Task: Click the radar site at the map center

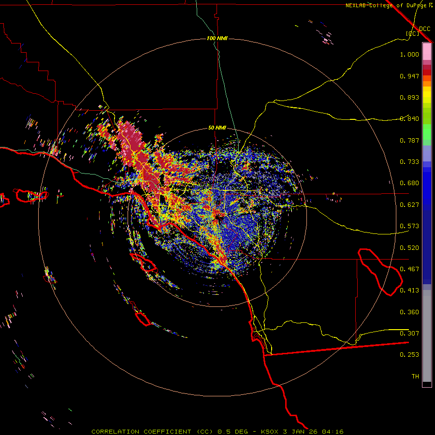Action: [x=217, y=217]
